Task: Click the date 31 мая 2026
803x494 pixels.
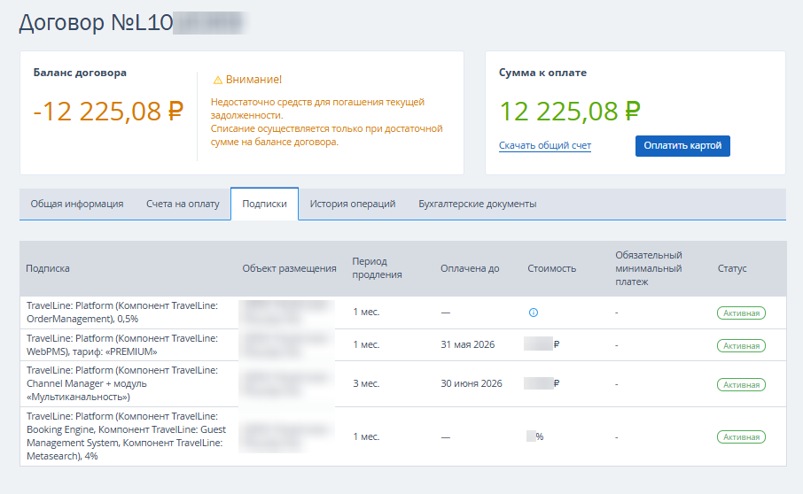Action: (x=468, y=344)
